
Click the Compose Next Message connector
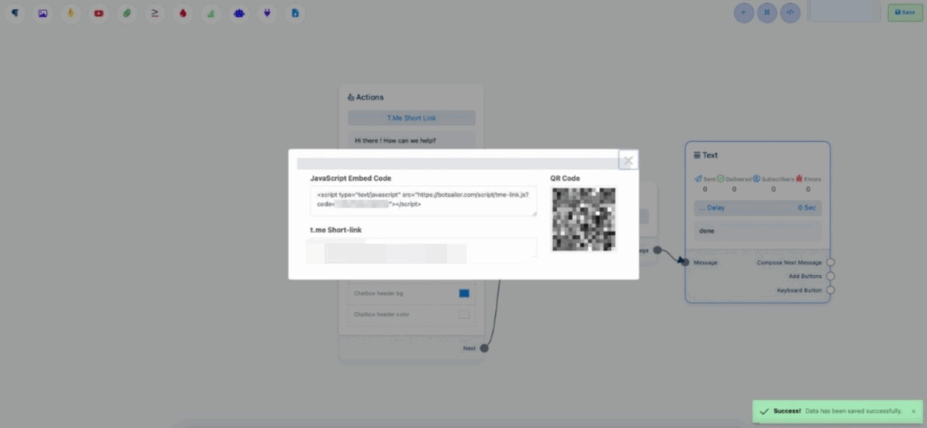(x=831, y=262)
